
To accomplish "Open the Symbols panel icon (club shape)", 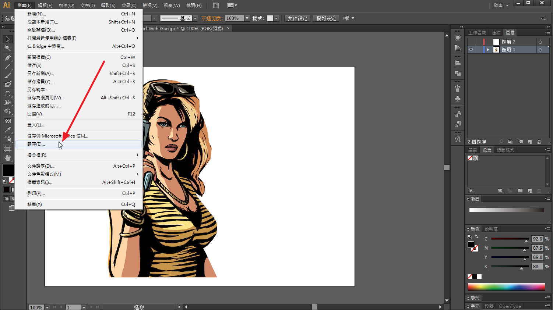I will (458, 99).
